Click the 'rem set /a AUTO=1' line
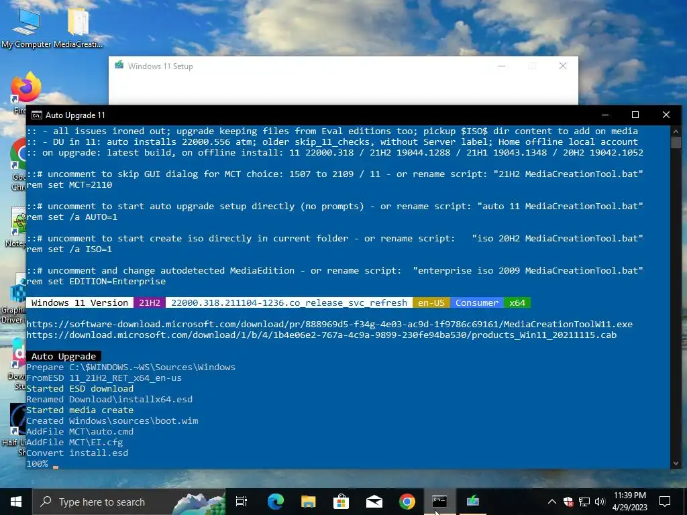 click(x=72, y=217)
